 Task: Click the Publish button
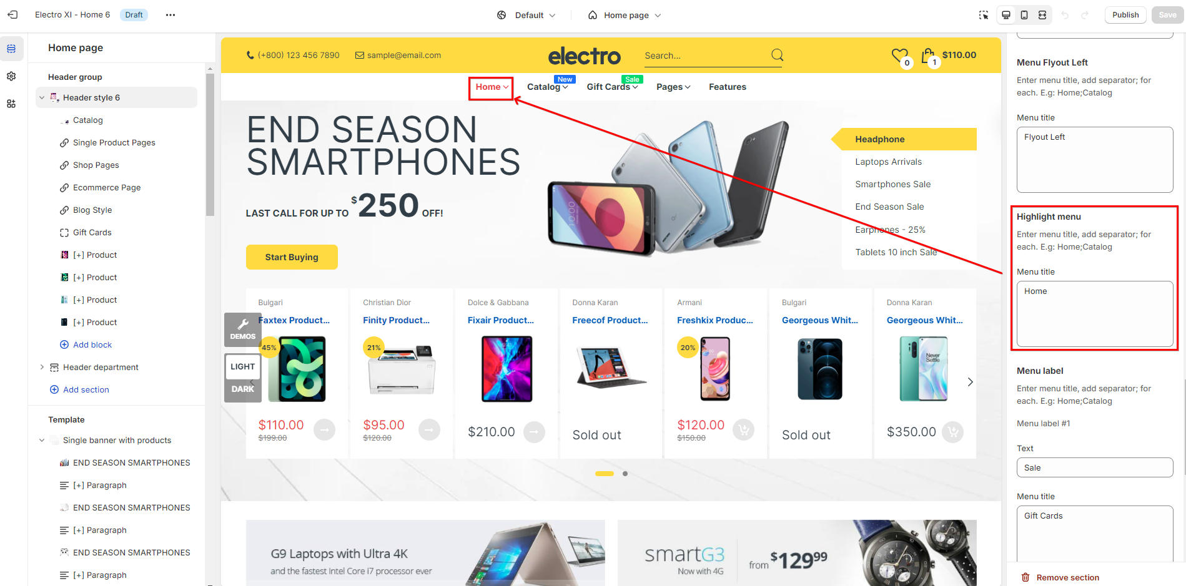[1125, 15]
